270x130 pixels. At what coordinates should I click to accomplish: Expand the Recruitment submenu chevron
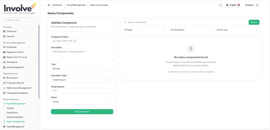tap(36, 78)
